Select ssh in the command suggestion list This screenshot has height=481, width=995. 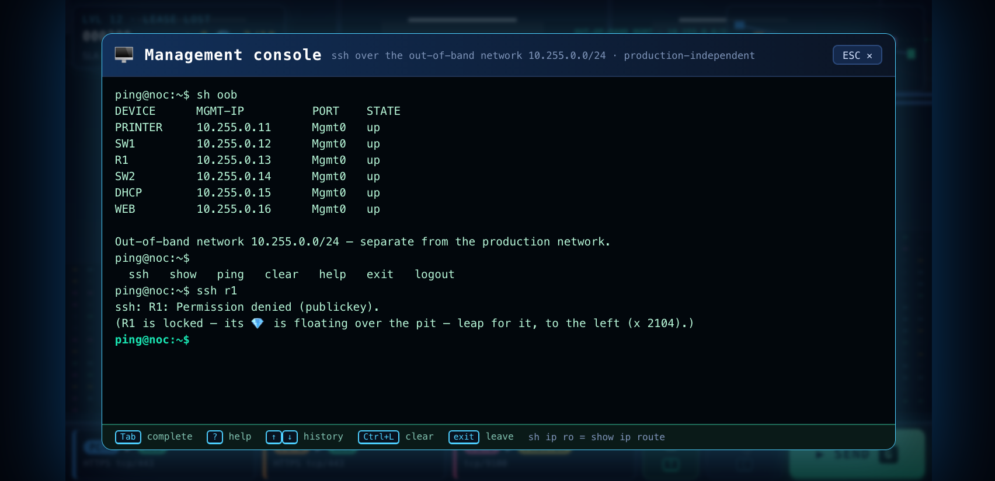[x=139, y=274]
